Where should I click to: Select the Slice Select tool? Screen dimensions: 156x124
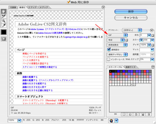point(4,16)
